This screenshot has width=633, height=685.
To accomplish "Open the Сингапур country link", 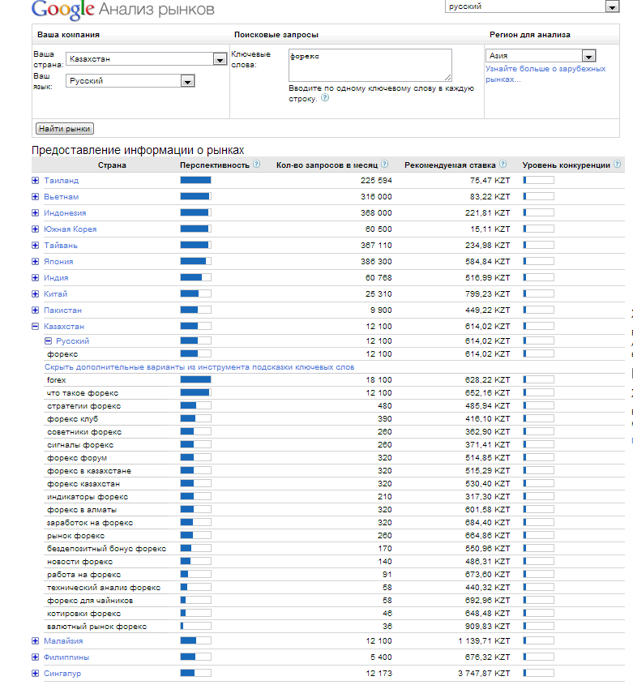I will point(62,673).
